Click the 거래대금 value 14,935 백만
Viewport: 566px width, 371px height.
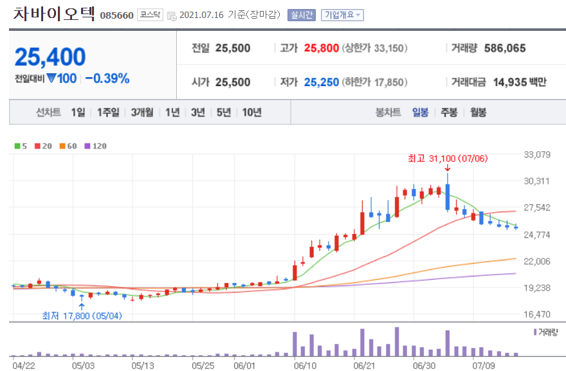point(520,82)
